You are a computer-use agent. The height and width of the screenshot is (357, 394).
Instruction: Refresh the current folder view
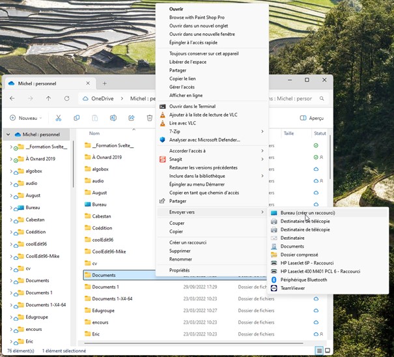[x=67, y=98]
